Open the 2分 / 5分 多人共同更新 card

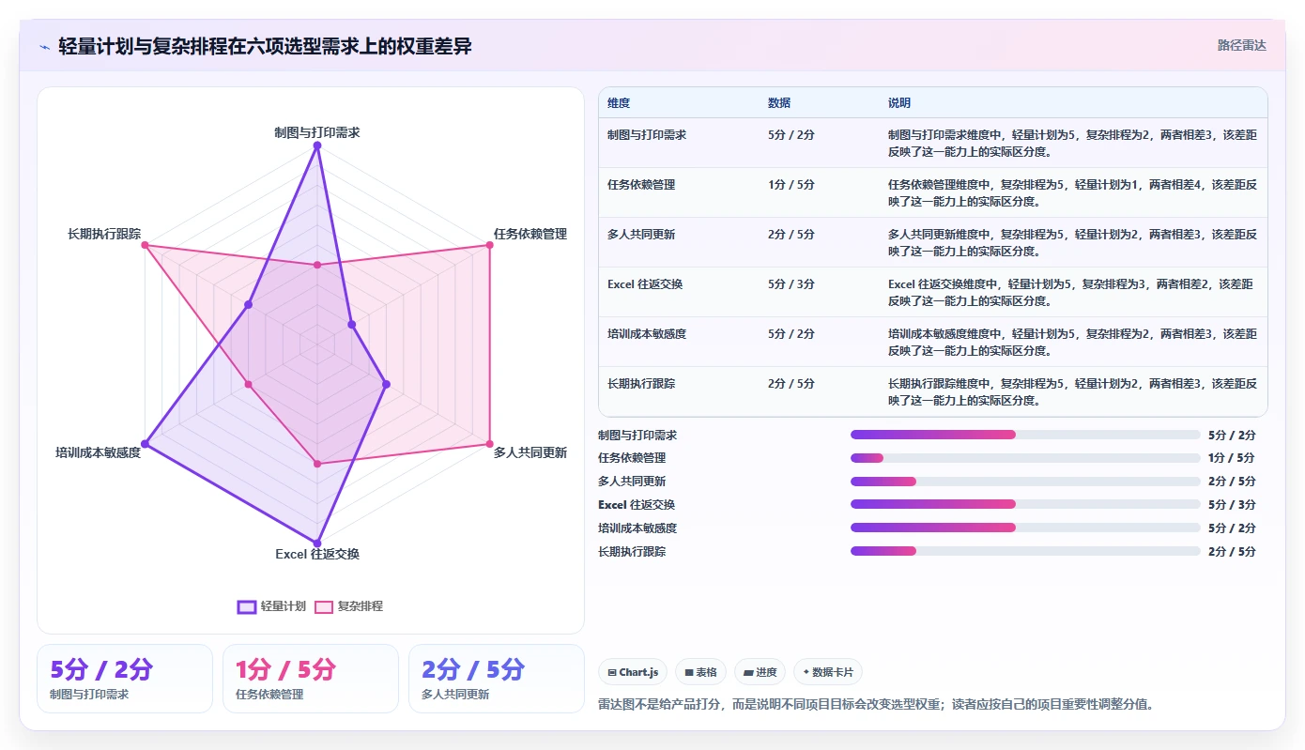point(497,679)
